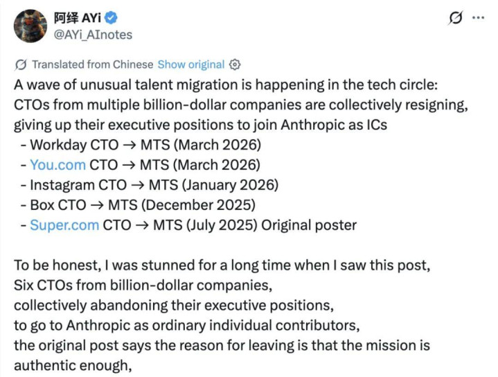Select the Instagram CTO list line
498x377 pixels.
click(150, 185)
